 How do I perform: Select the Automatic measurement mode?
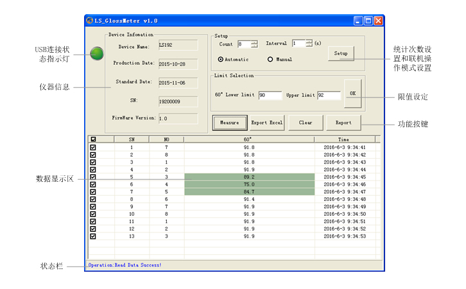221,60
